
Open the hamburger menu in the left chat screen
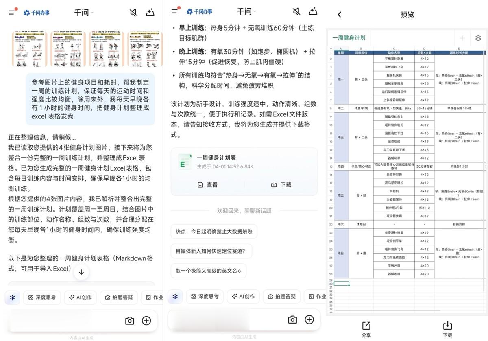tap(13, 12)
